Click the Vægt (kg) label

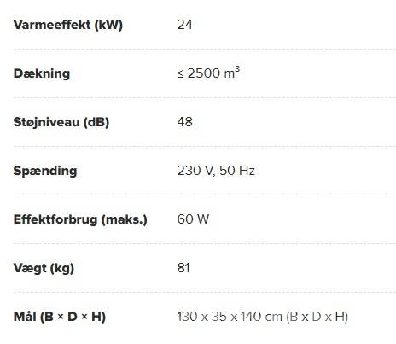coord(44,268)
